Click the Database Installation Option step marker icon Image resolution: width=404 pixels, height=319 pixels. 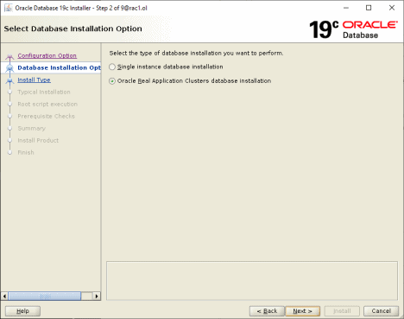9,68
